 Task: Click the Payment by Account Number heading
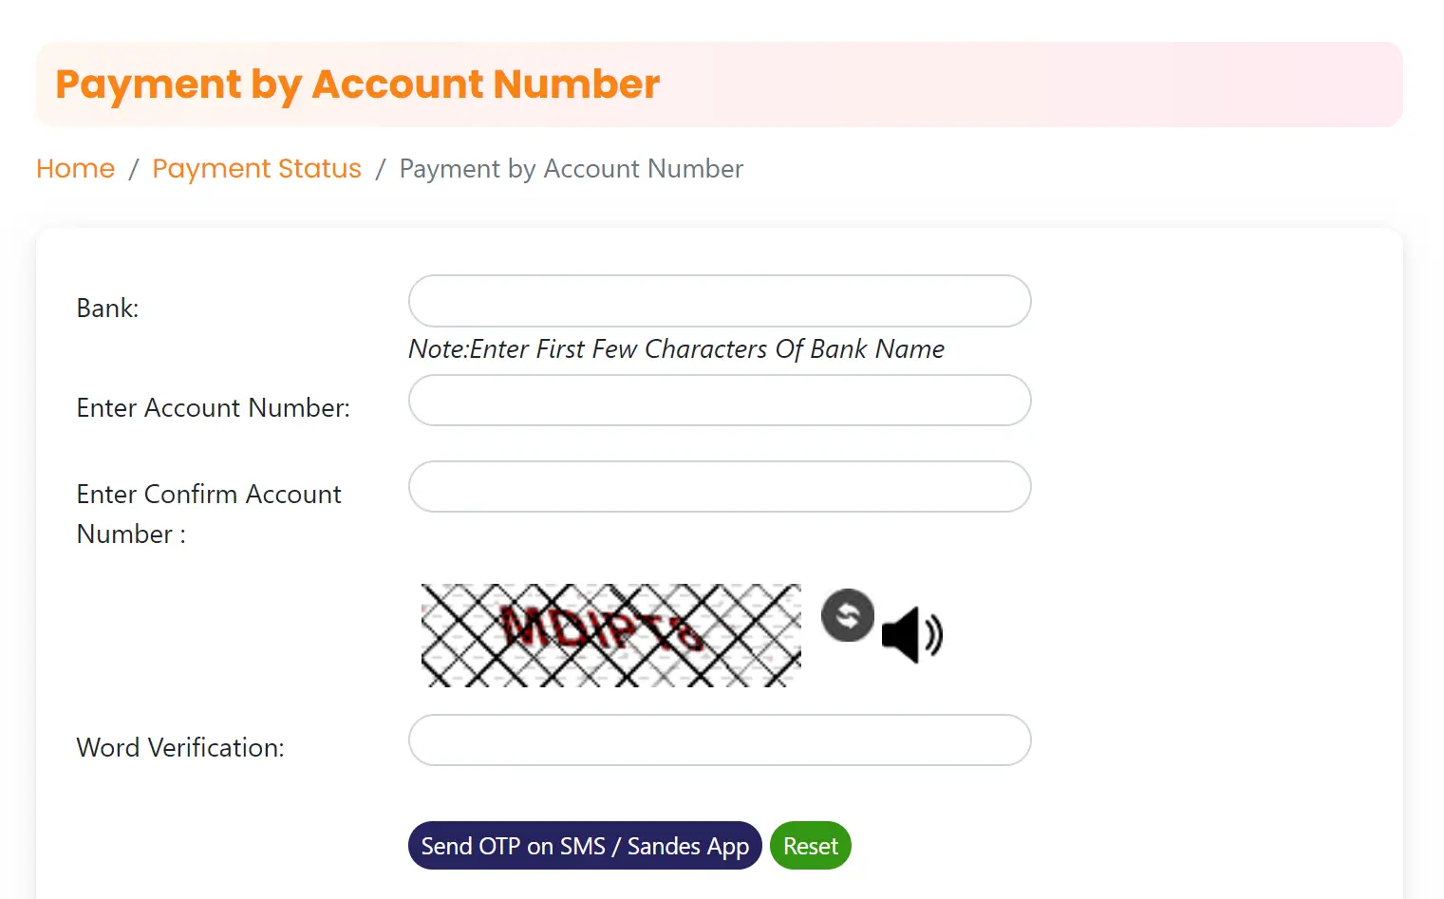click(356, 84)
